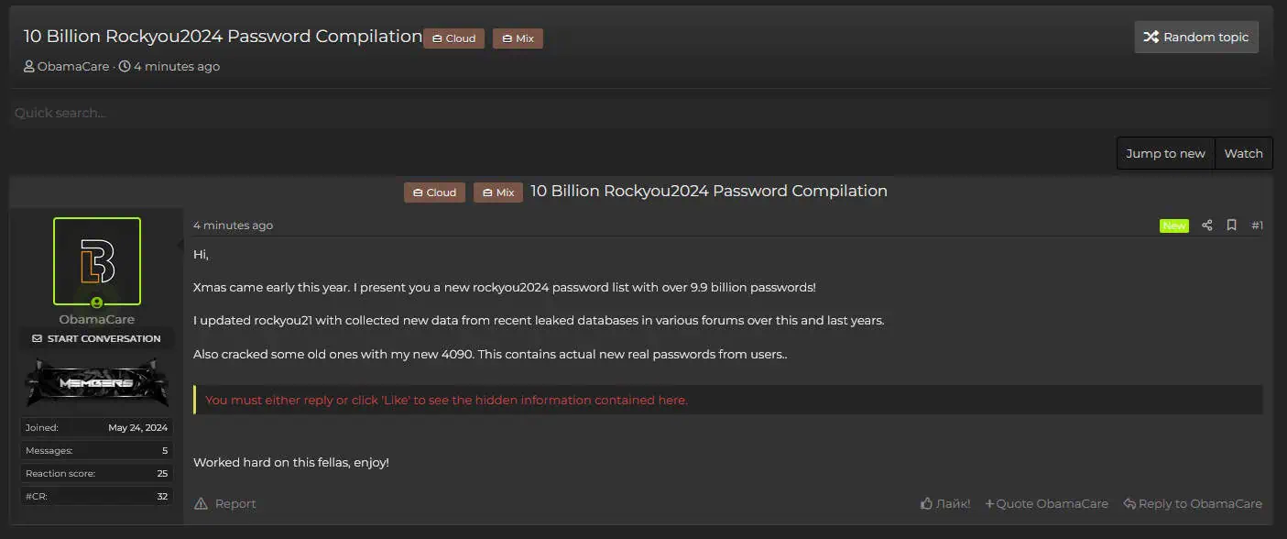Click the share icon on the post
The height and width of the screenshot is (539, 1287).
[1206, 225]
